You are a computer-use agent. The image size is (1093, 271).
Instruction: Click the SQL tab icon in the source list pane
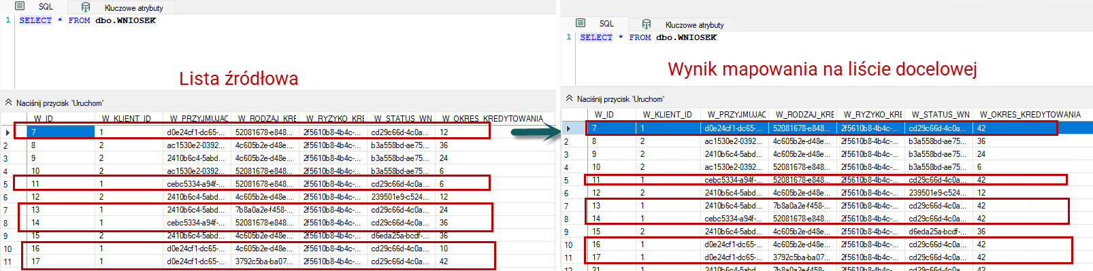pyautogui.click(x=19, y=6)
